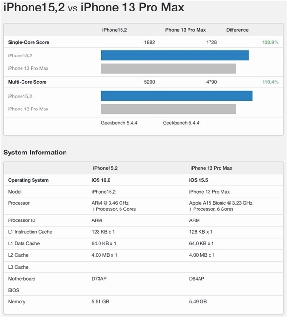This screenshot has width=287, height=317.
Task: Click the second Geekbench 5.4.4 label
Action: click(181, 123)
